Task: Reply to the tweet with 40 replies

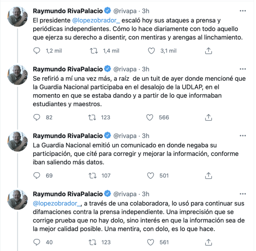Action: [x=37, y=242]
